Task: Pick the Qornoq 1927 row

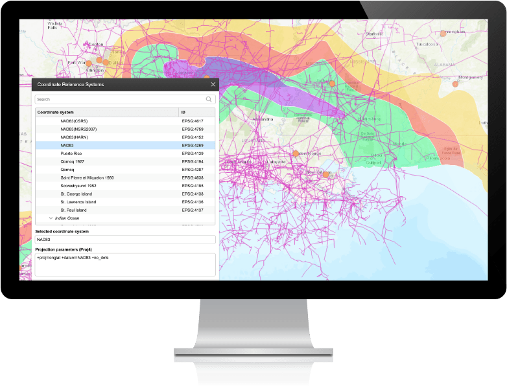Action: click(x=72, y=161)
